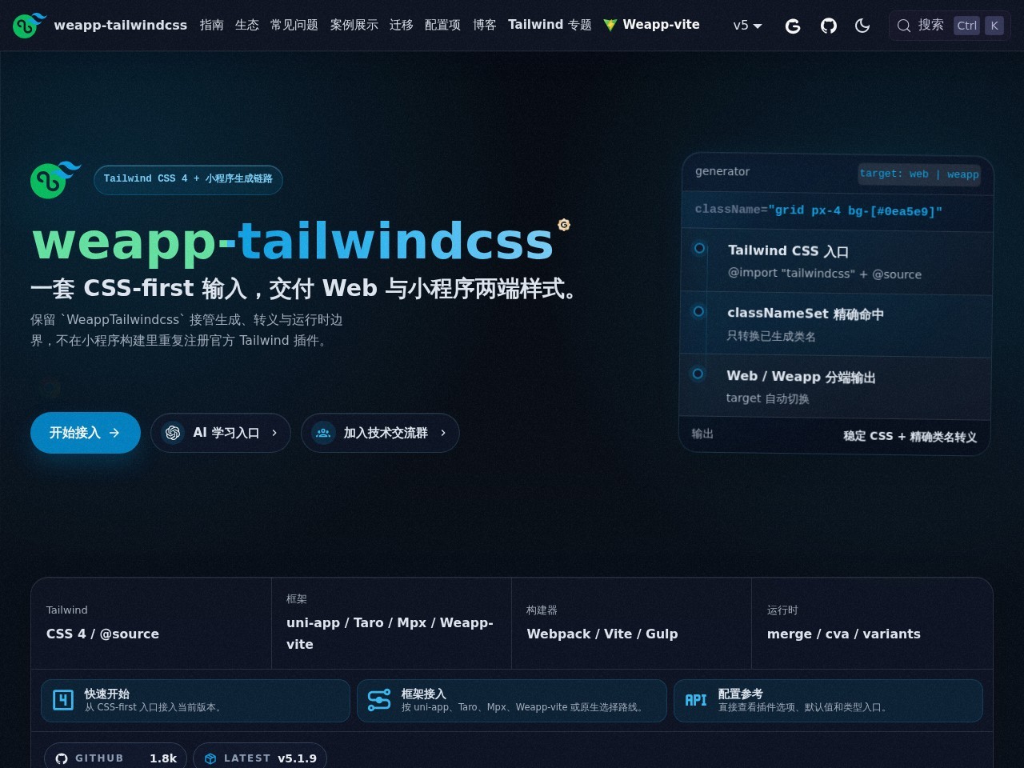Click the uni-app / Taro / Mpx framework cell
This screenshot has width=1024, height=768.
[391, 623]
